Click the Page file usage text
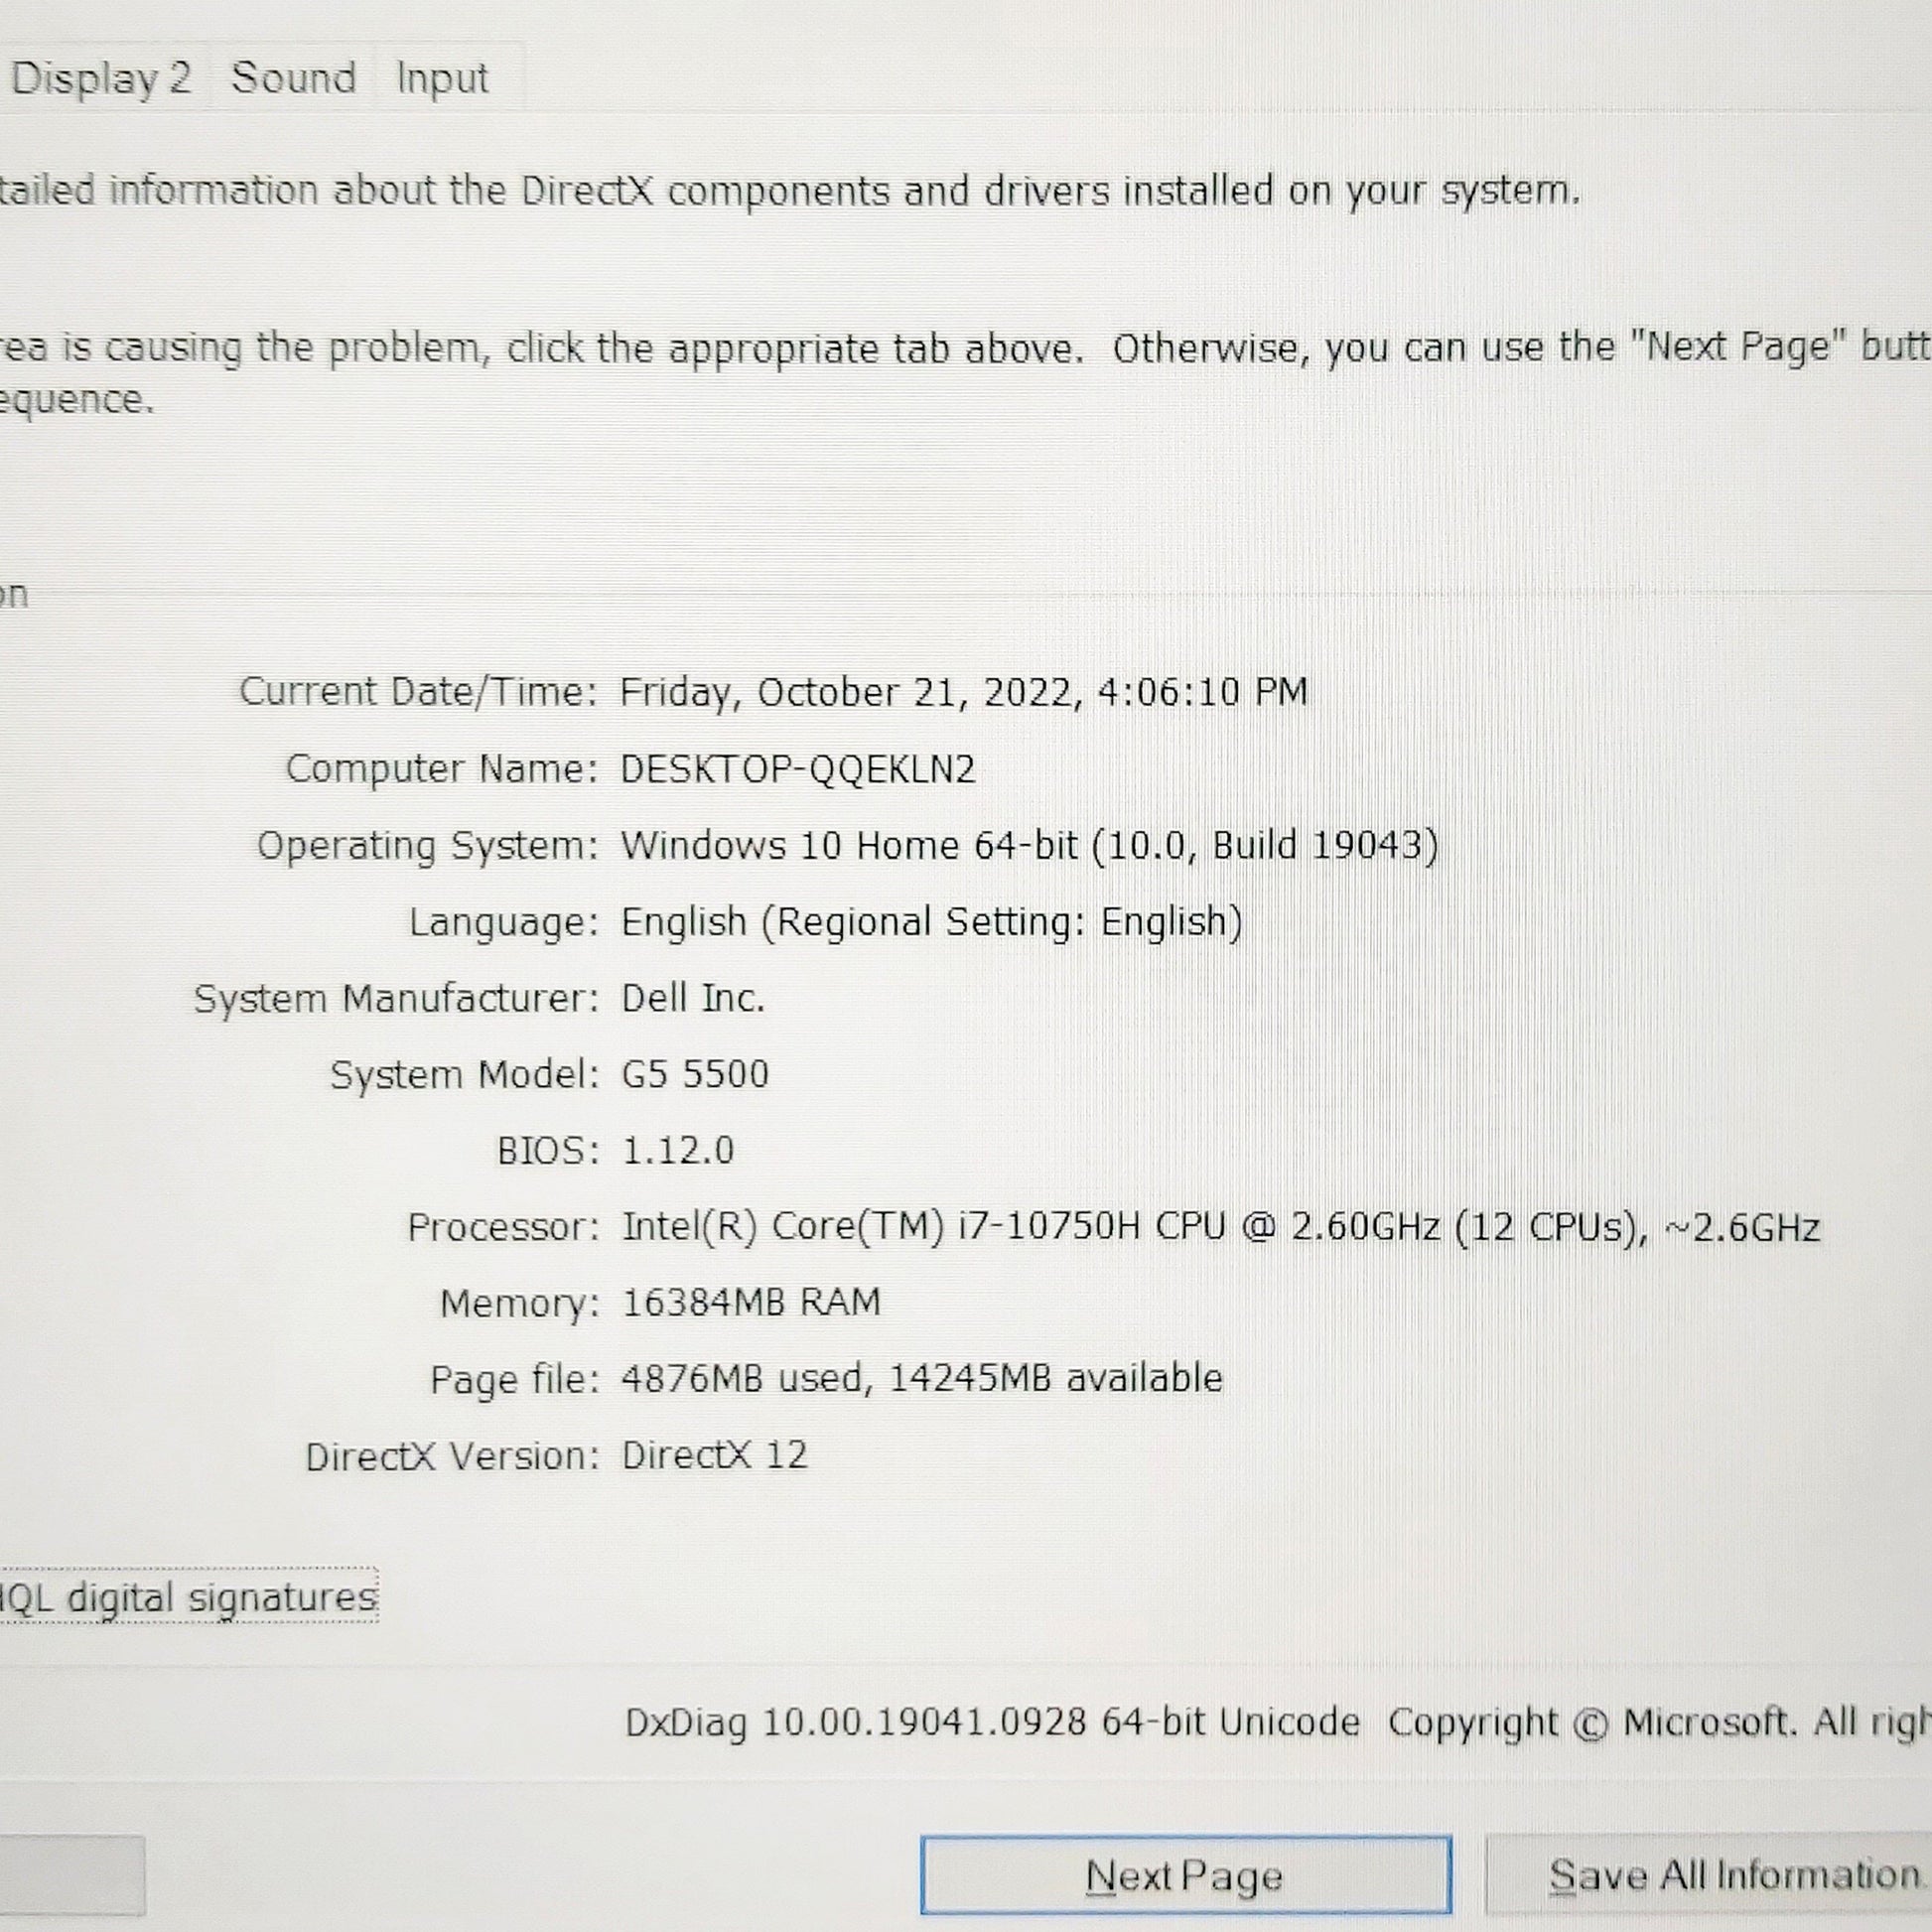This screenshot has height=1932, width=1932. 921,1379
